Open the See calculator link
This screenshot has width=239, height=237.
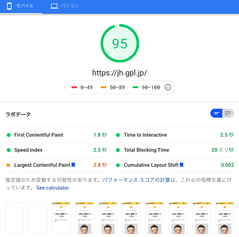tap(53, 188)
